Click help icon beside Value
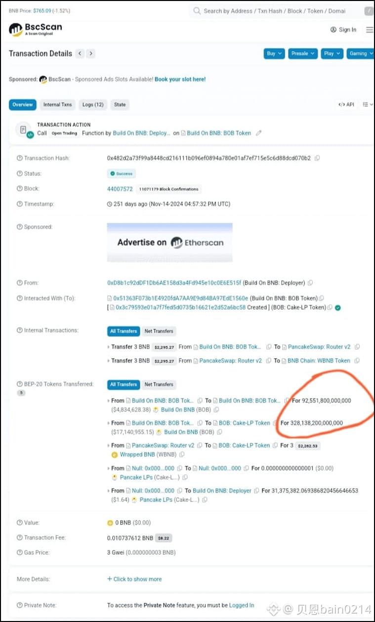 (19, 522)
